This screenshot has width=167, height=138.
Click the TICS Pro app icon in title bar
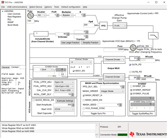tap(3, 2)
